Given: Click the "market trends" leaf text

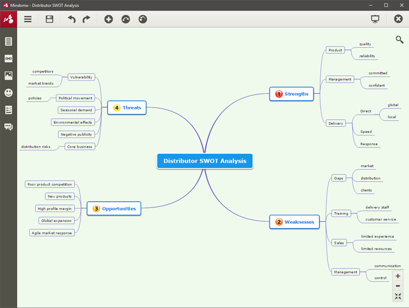Looking at the screenshot, I should tap(40, 83).
